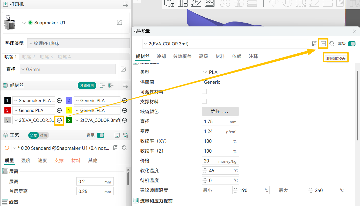
Task: Open the 参数覆盖 tab
Action: [182, 56]
